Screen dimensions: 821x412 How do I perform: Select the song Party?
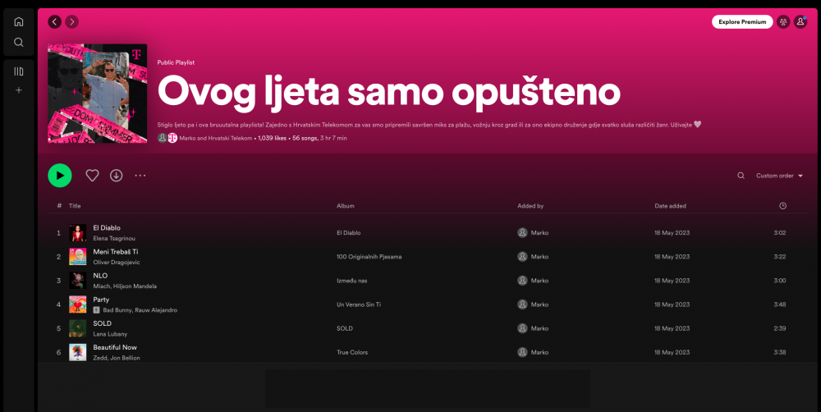pyautogui.click(x=101, y=300)
